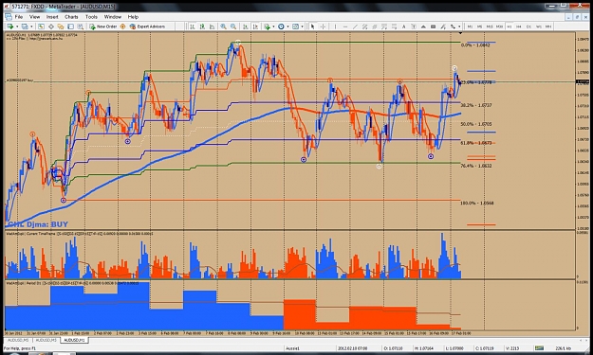Zoom in the chart
Image resolution: width=593 pixels, height=355 pixels.
[224, 27]
